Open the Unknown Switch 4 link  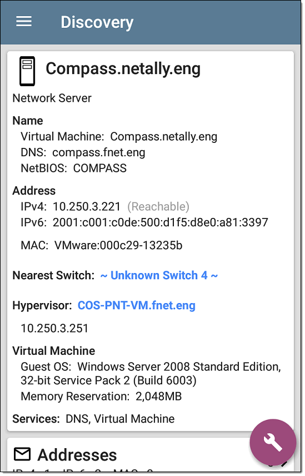point(159,276)
